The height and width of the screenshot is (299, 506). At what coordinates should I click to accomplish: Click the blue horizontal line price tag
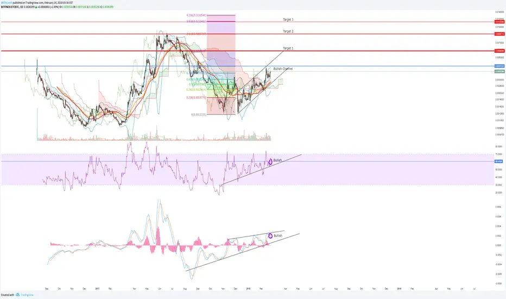(x=499, y=66)
